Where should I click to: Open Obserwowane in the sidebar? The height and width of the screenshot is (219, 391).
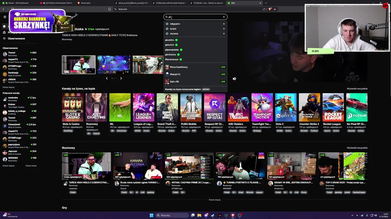pos(16,38)
